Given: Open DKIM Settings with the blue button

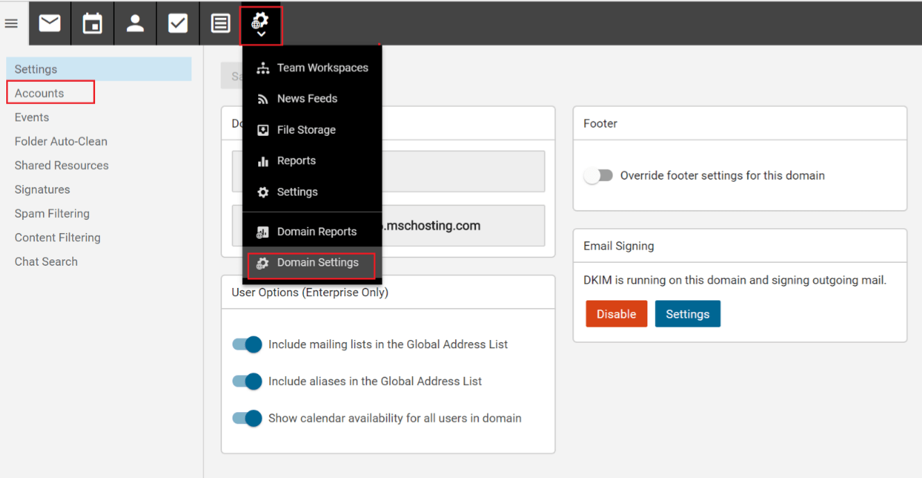Looking at the screenshot, I should point(688,314).
